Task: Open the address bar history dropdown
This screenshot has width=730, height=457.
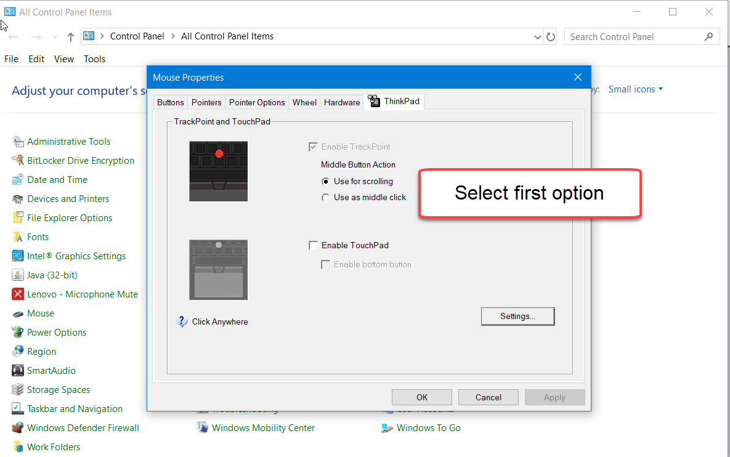Action: tap(537, 36)
